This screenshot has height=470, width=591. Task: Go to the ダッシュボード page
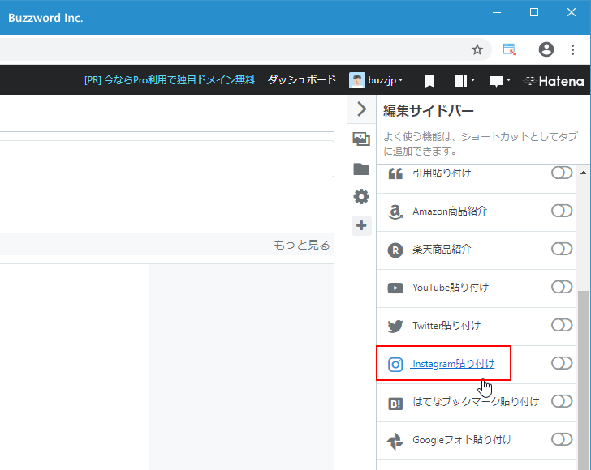[x=301, y=79]
